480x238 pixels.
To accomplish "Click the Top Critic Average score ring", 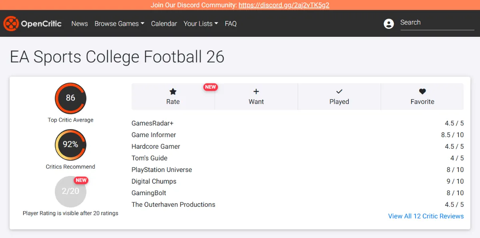I will pyautogui.click(x=70, y=98).
